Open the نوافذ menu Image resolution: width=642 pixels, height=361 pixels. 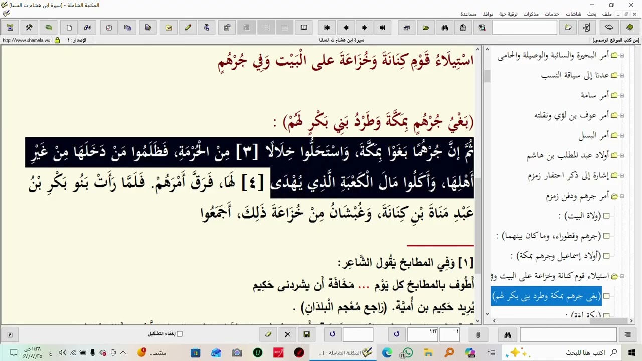point(488,14)
